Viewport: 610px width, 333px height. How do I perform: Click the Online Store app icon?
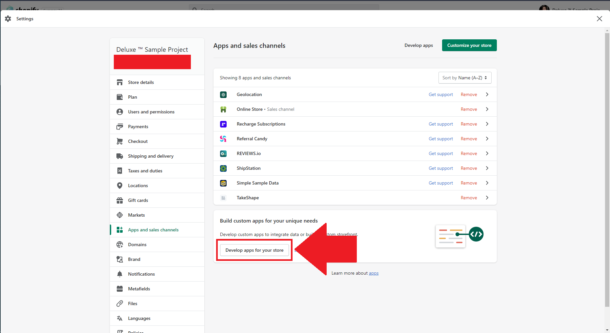click(x=223, y=109)
